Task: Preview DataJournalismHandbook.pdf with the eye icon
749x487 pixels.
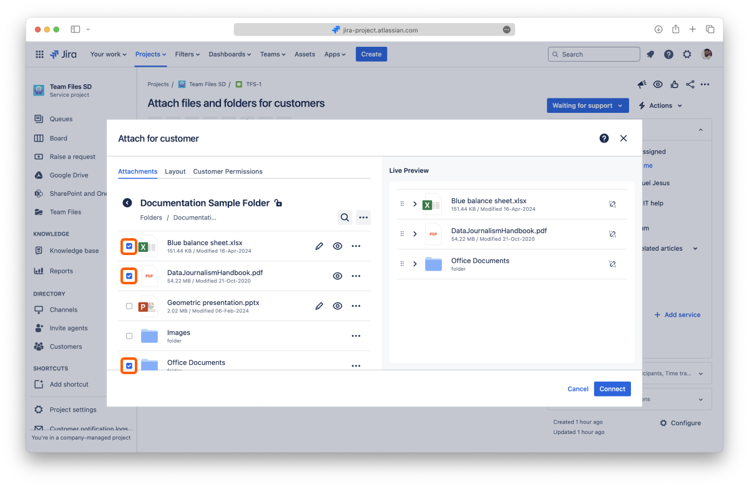Action: coord(338,276)
